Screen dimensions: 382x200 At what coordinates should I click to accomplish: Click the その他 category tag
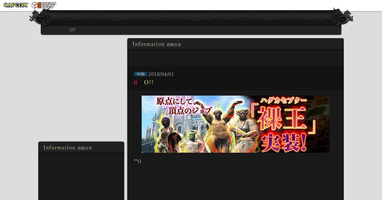click(140, 74)
